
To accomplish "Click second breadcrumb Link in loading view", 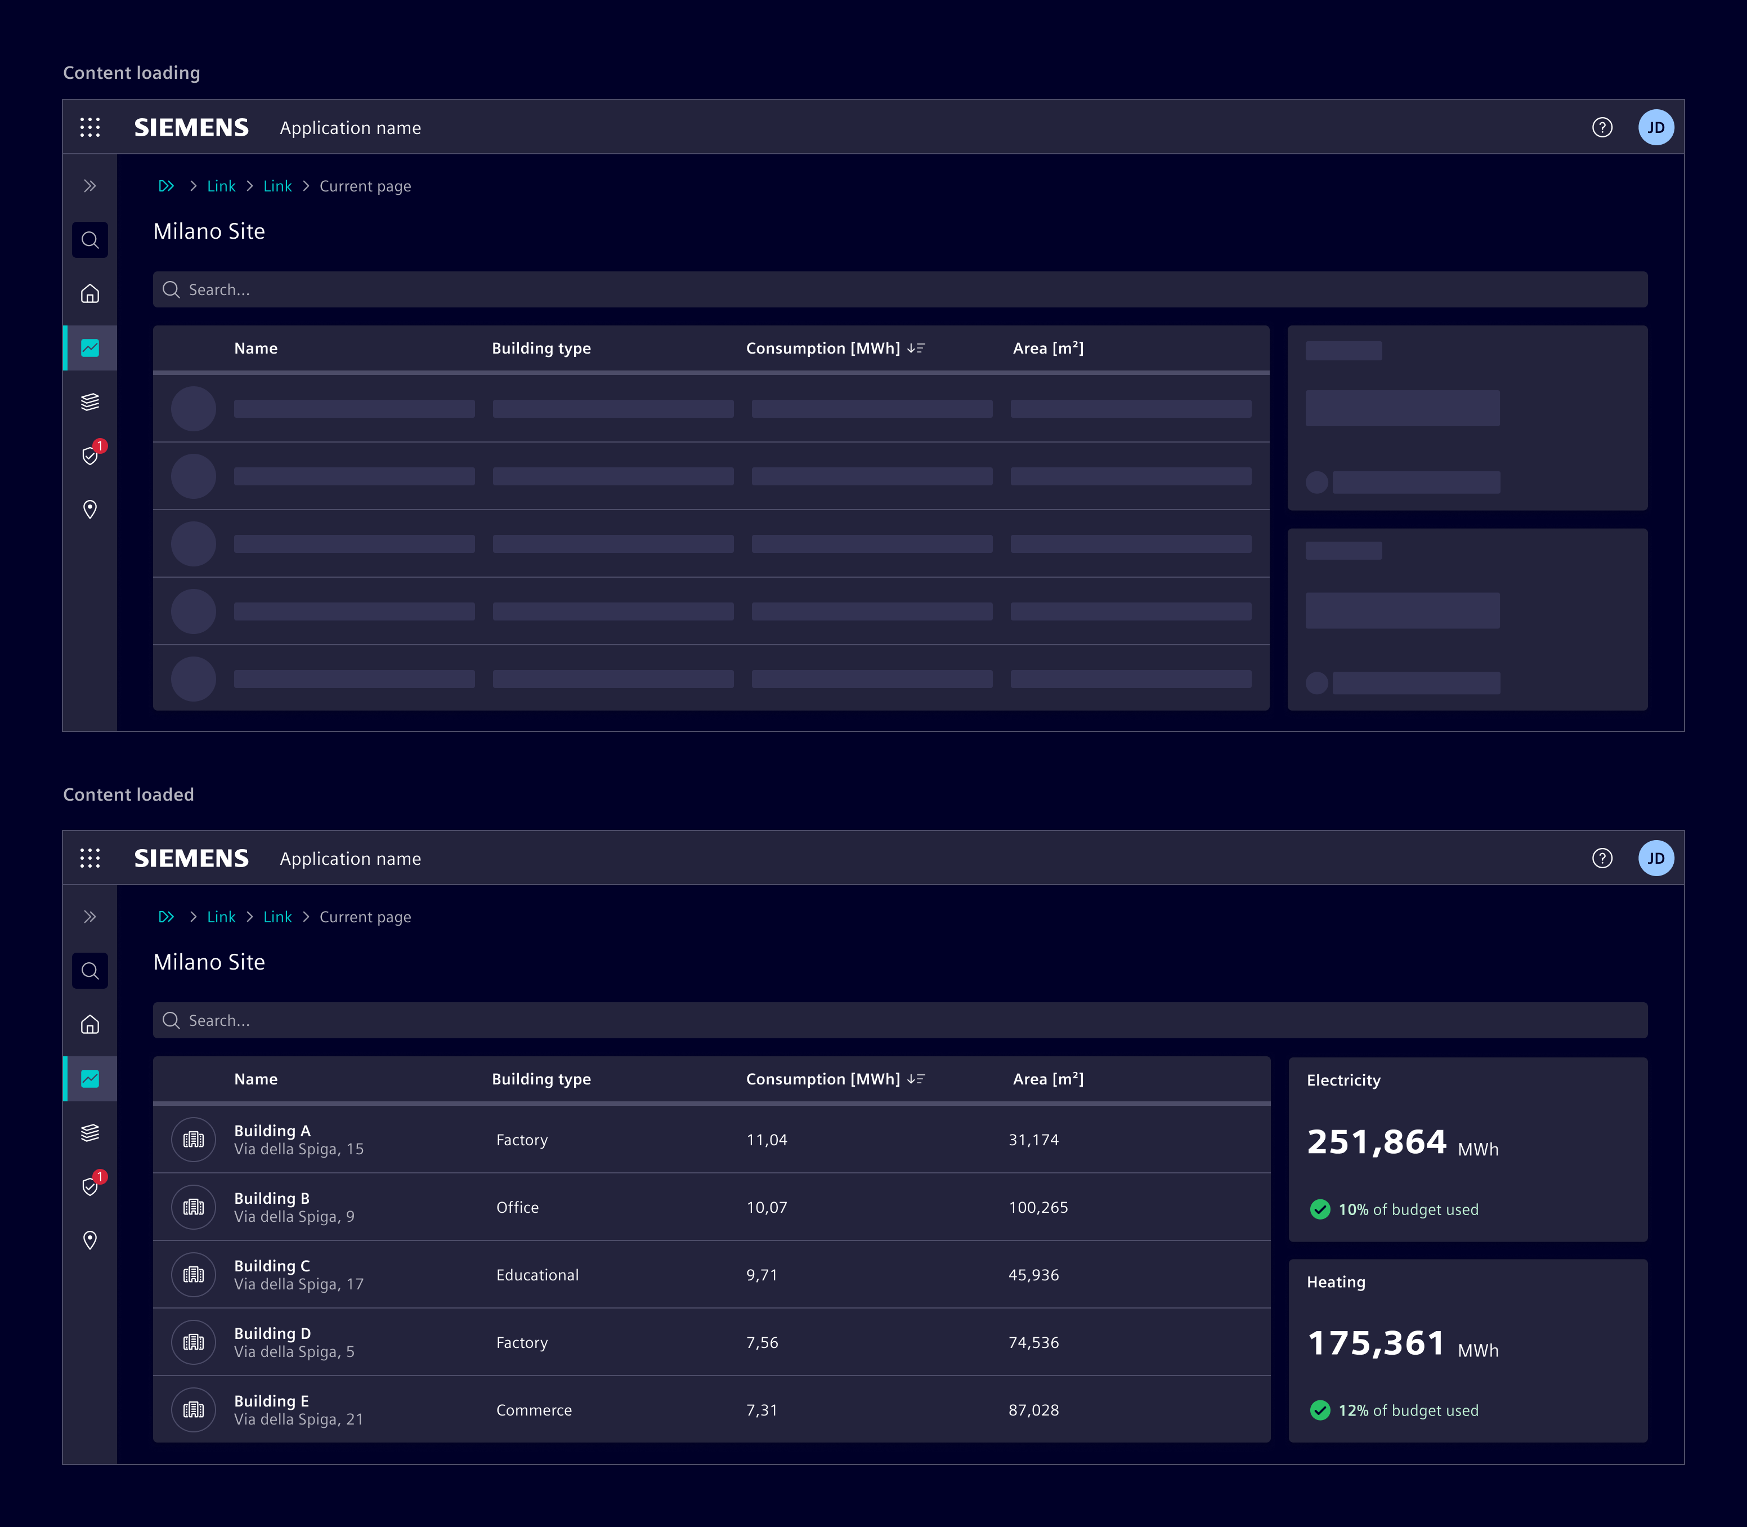I will click(277, 186).
